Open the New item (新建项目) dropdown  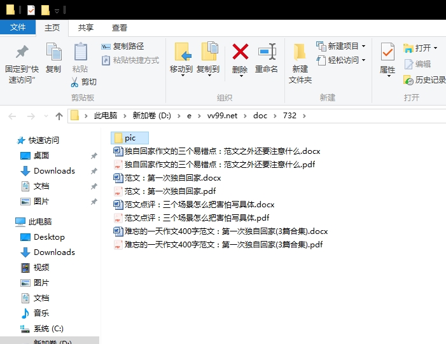tap(341, 46)
